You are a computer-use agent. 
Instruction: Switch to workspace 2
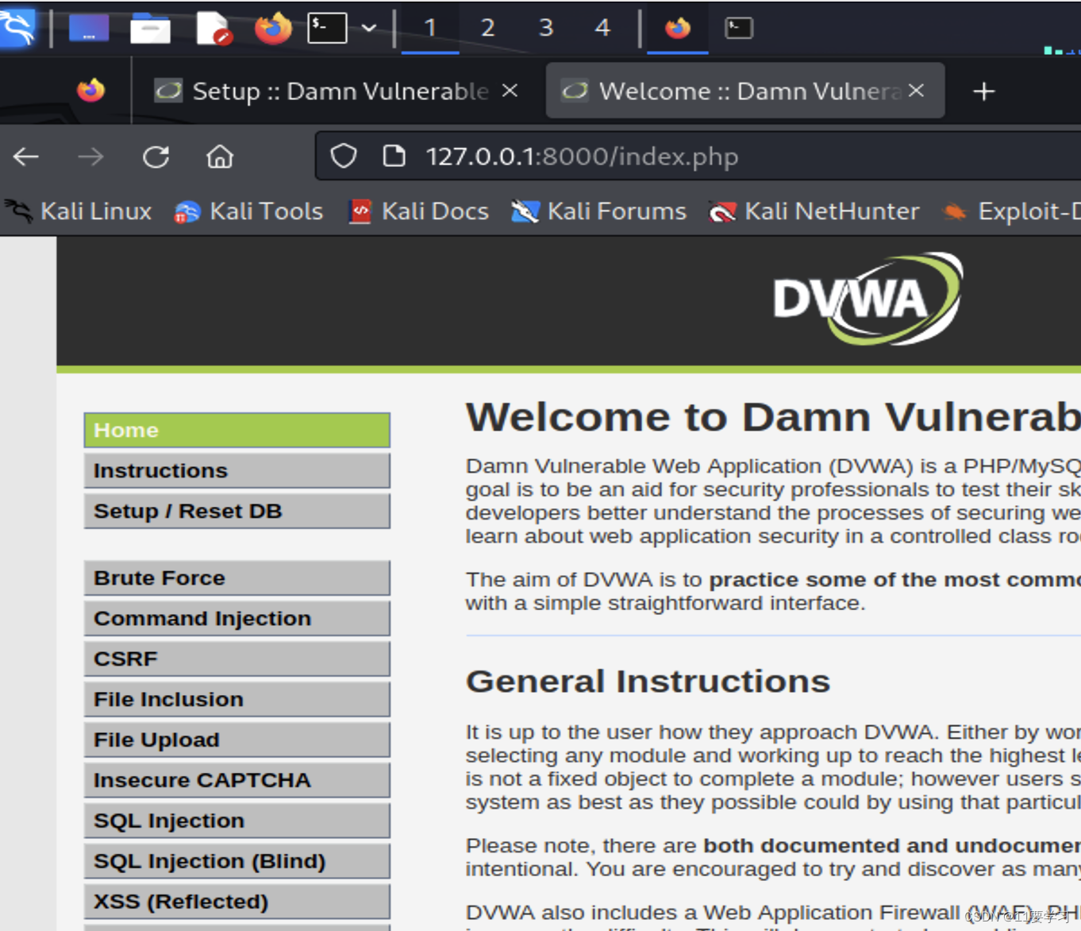[487, 28]
